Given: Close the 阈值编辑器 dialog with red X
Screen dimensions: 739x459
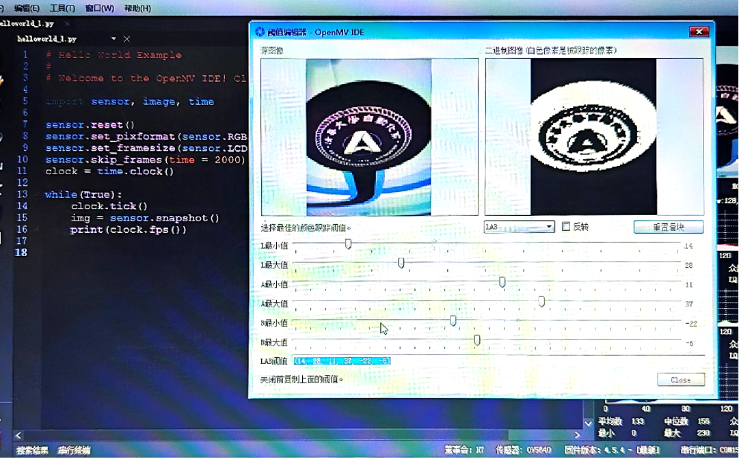Looking at the screenshot, I should click(699, 31).
